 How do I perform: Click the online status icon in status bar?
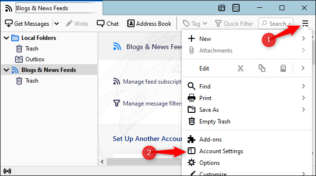[x=7, y=171]
